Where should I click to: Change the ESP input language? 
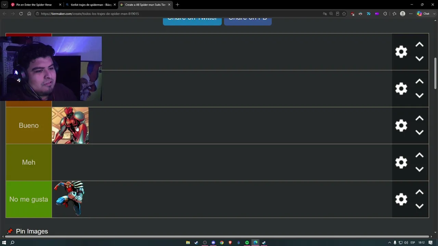click(x=413, y=243)
